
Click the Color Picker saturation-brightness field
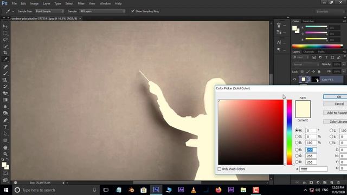coord(250,132)
